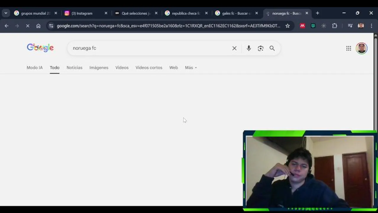Search by image with Lens
Screen dimensions: 378x213
coord(260,48)
